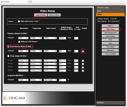Open Dual-Stream Fisheye2 frame rate dropdown
The image size is (127, 107).
(x=36, y=51)
